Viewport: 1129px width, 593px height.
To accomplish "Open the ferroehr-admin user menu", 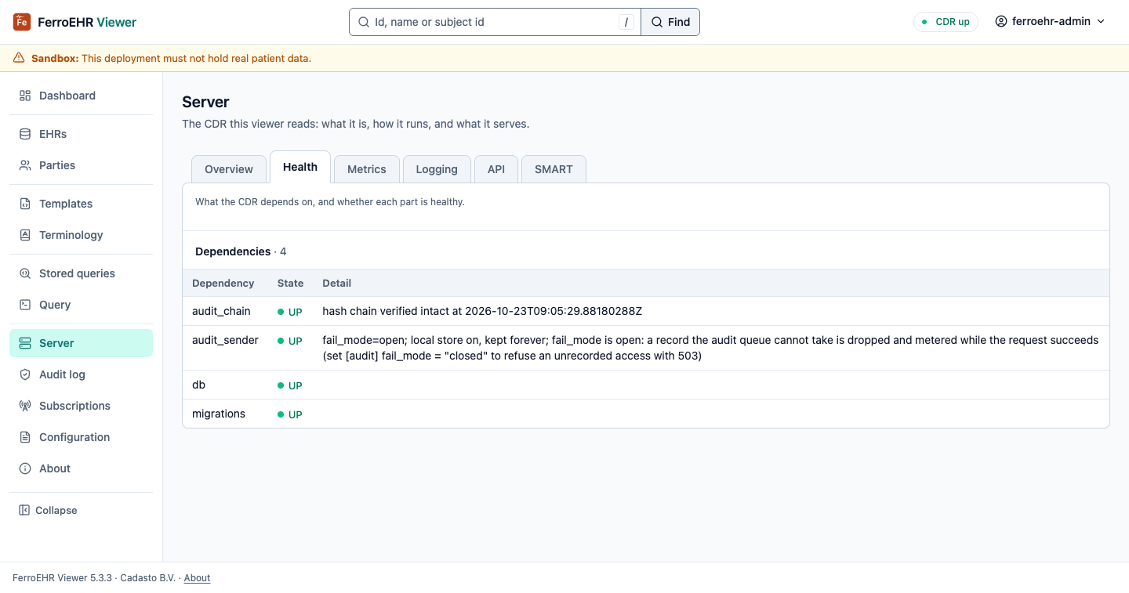I will pyautogui.click(x=1050, y=22).
